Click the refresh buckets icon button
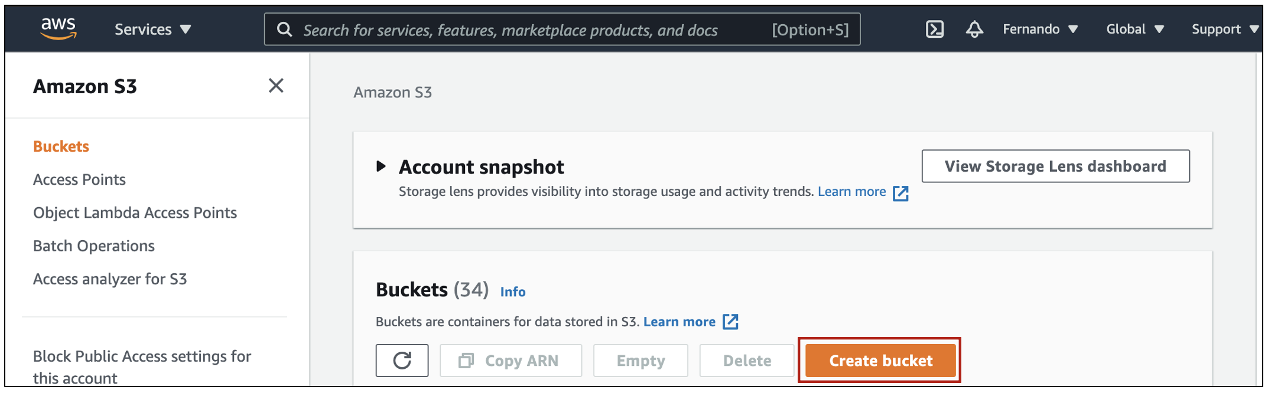 coord(402,360)
